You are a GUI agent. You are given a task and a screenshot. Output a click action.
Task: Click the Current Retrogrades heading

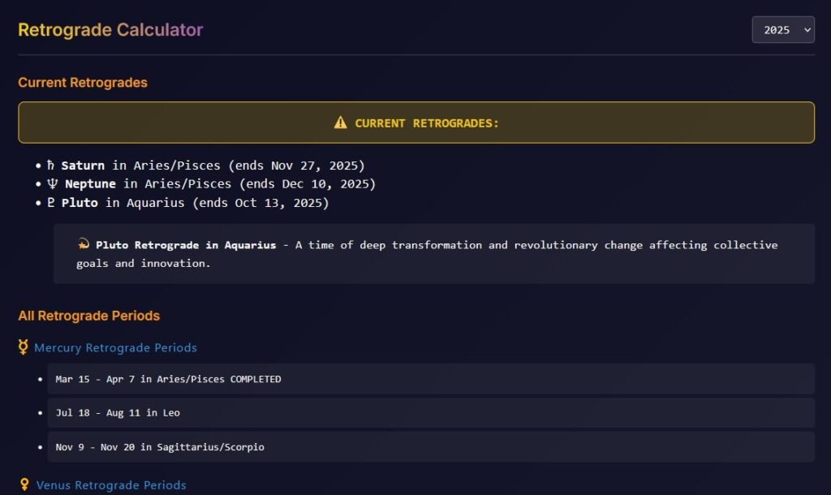tap(83, 83)
